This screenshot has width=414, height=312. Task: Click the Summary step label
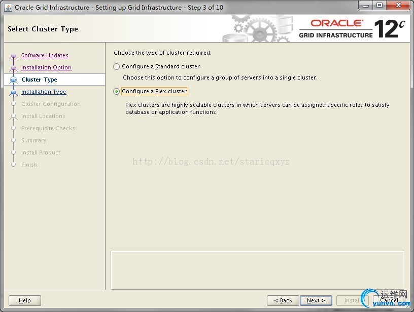[34, 140]
